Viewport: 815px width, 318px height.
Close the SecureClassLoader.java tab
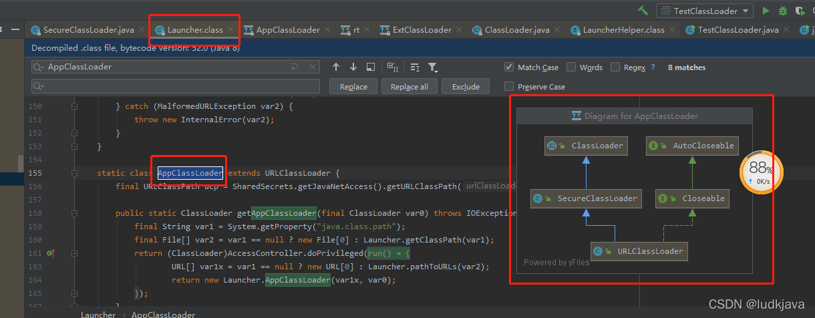pyautogui.click(x=142, y=30)
